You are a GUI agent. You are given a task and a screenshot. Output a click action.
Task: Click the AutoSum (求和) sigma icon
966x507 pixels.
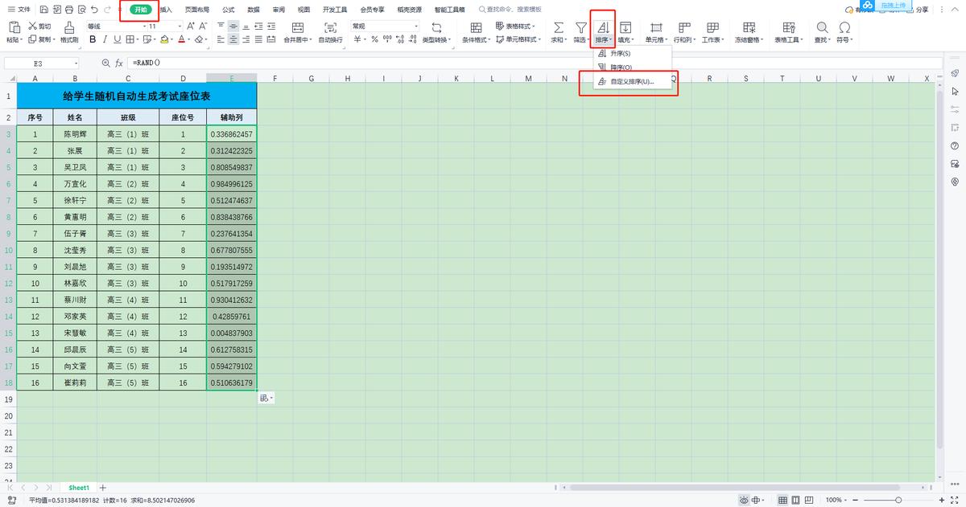point(558,27)
